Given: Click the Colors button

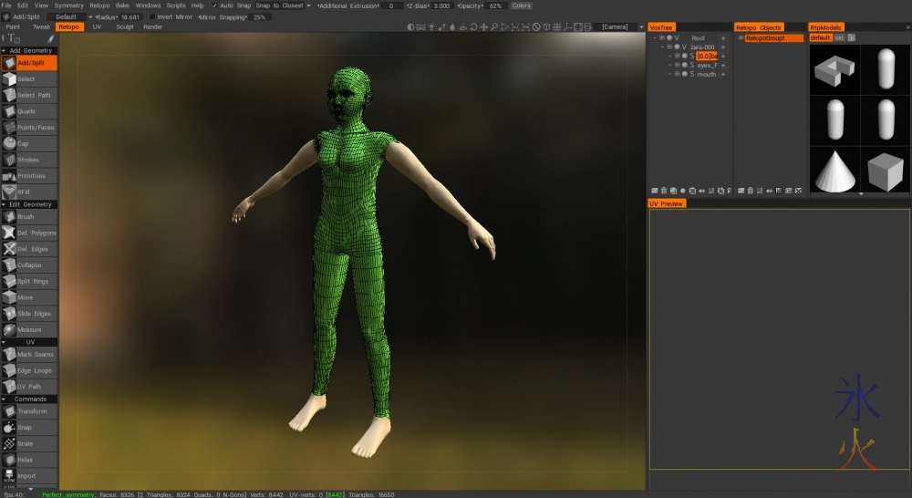Looking at the screenshot, I should (521, 5).
